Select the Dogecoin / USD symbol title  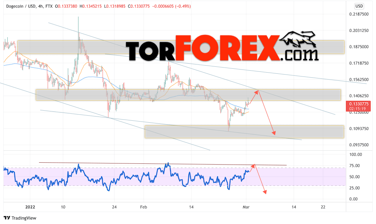pos(21,7)
